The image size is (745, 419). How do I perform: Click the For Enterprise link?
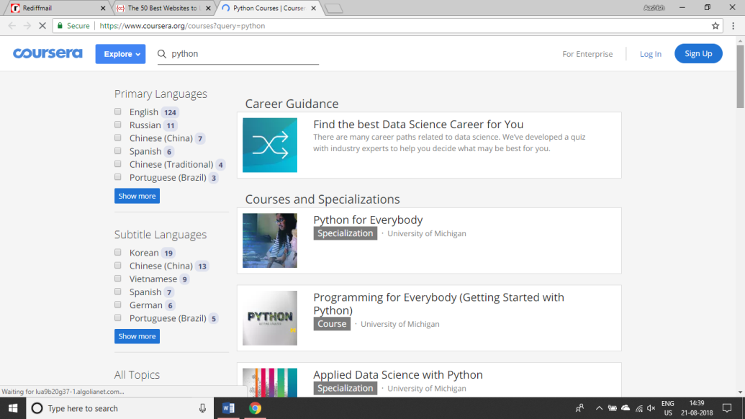click(587, 54)
